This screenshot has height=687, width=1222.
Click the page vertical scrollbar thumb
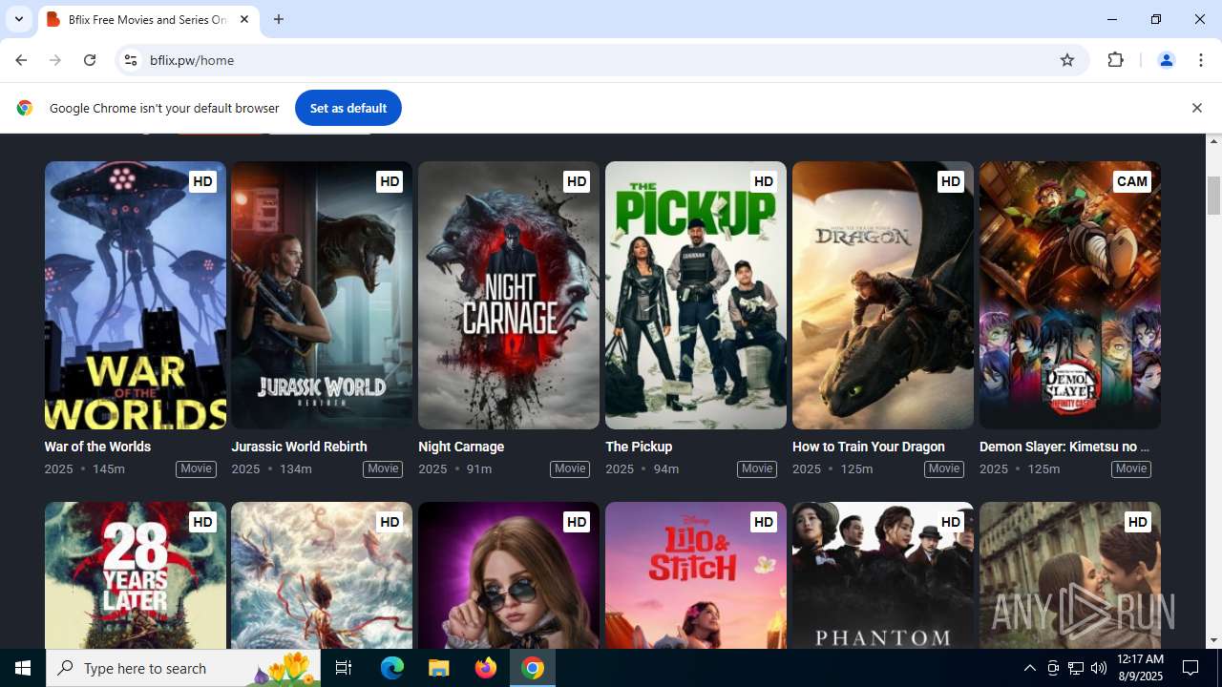[x=1214, y=196]
